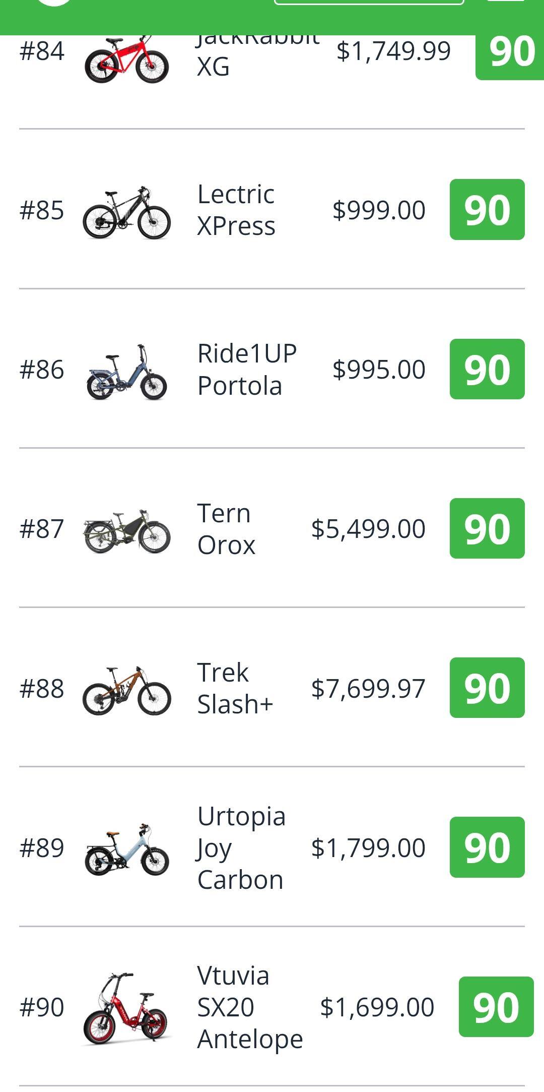This screenshot has height=1092, width=544.
Task: Tap the $995.00 price of Ride1UP Portola
Action: tap(379, 370)
